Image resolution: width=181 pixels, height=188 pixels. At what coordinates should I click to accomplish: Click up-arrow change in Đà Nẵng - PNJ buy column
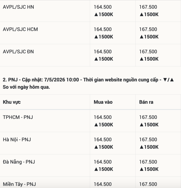[104, 169]
